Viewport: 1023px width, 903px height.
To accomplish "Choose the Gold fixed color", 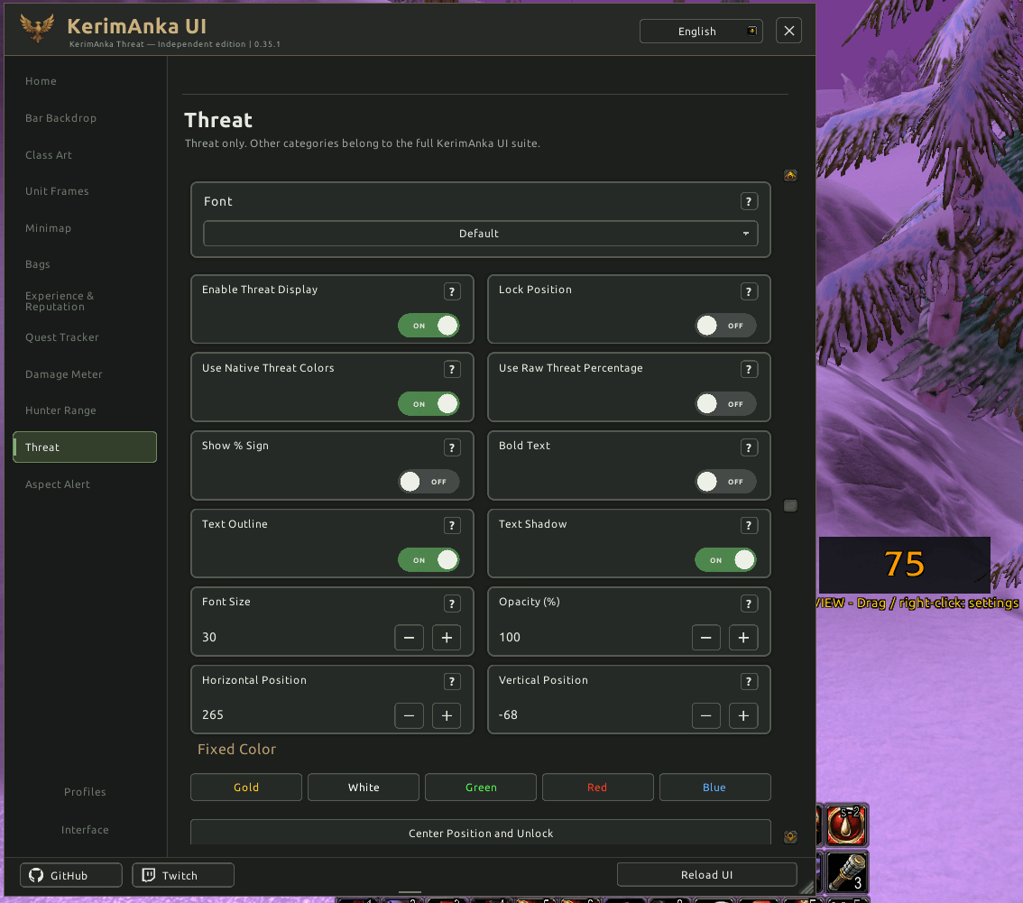I will pyautogui.click(x=246, y=787).
